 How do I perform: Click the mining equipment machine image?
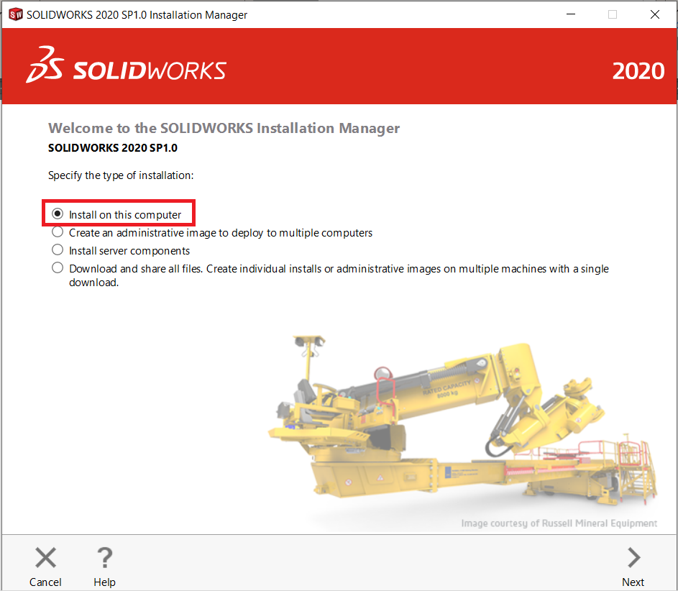tap(463, 419)
